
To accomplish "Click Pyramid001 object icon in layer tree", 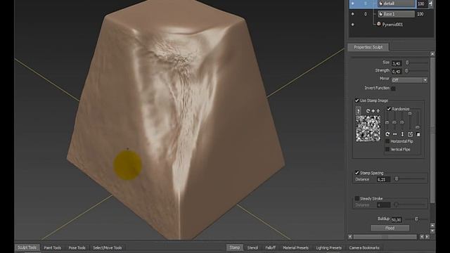I will click(x=379, y=24).
